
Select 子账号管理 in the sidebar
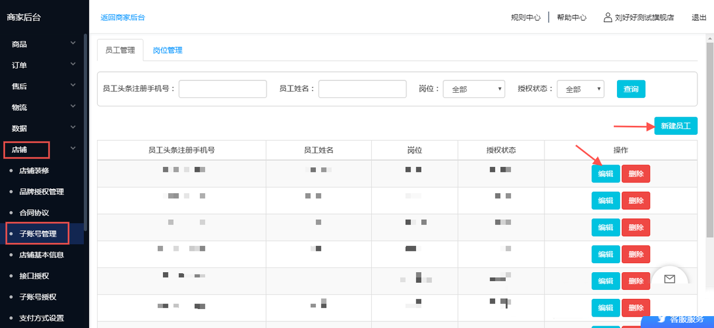[38, 234]
